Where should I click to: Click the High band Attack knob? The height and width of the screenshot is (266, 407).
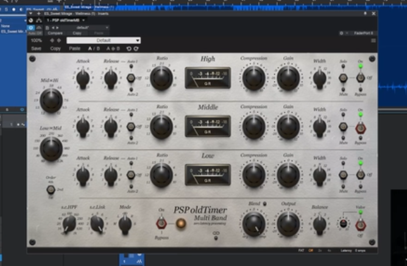[83, 78]
